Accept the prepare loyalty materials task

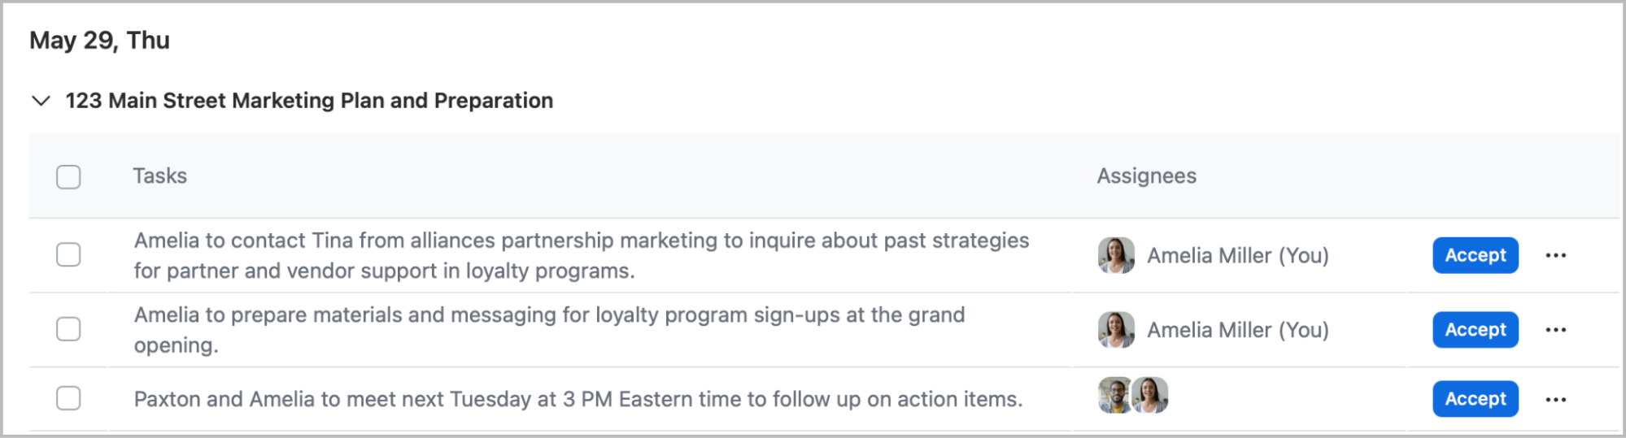click(x=1475, y=330)
